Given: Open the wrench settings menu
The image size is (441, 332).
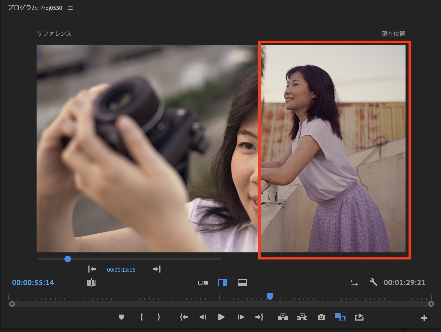Looking at the screenshot, I should (x=373, y=282).
